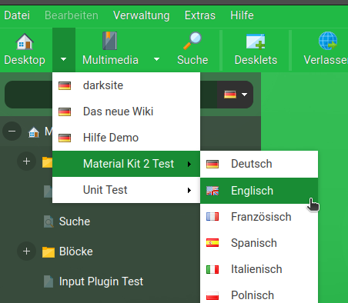
Task: Select Französisch language
Action: point(259,217)
